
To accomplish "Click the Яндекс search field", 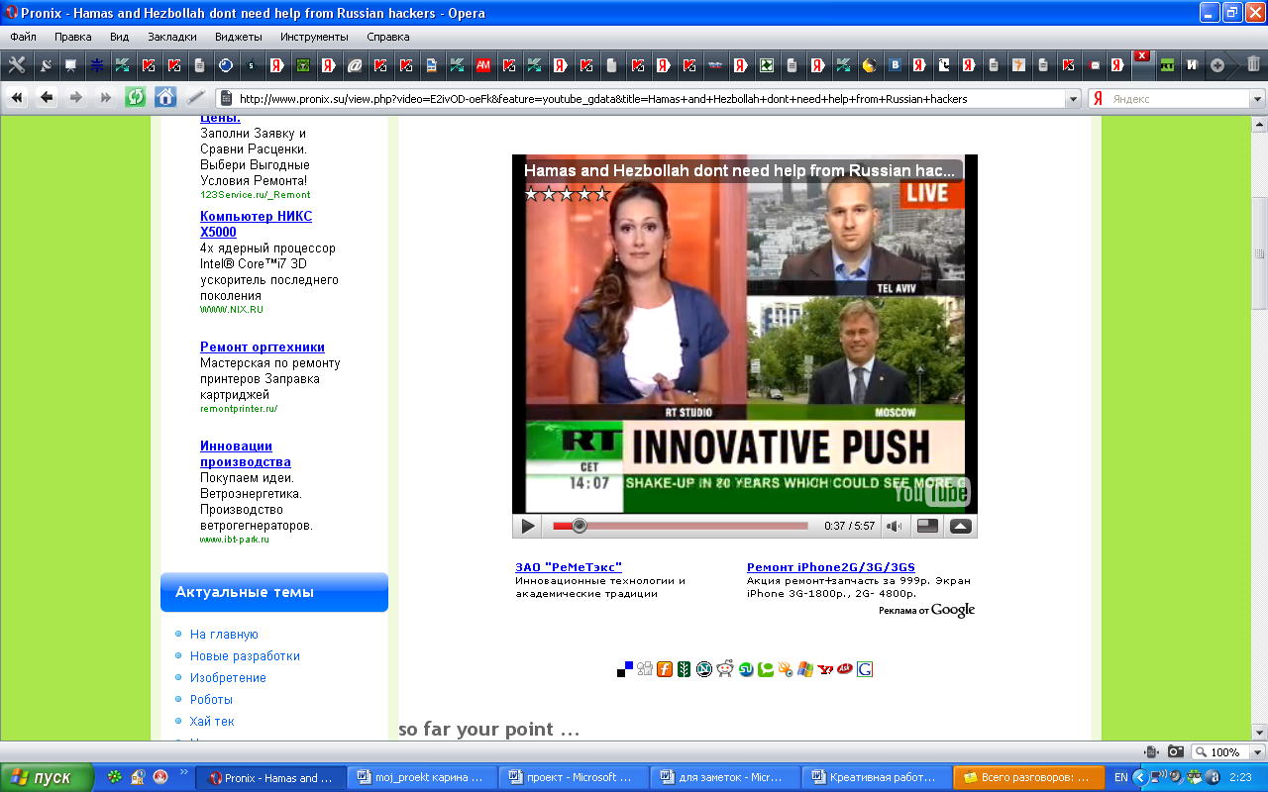I will click(1177, 99).
